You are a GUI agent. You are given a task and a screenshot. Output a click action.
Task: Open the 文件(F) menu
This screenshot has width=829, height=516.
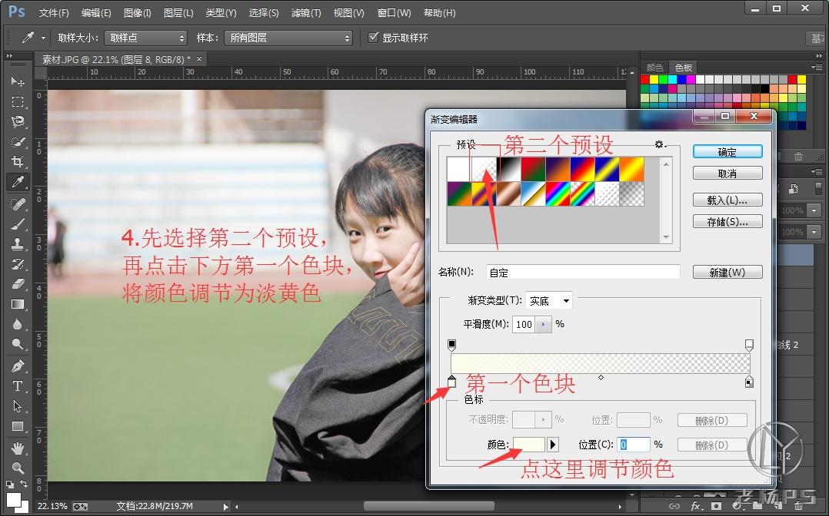54,13
